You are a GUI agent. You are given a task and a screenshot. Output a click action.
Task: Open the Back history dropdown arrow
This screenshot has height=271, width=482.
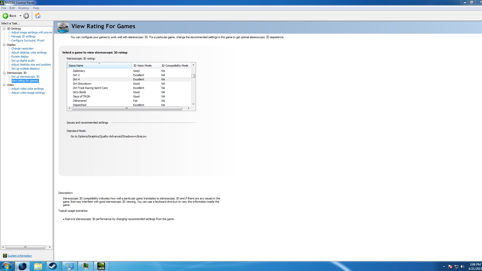point(20,16)
